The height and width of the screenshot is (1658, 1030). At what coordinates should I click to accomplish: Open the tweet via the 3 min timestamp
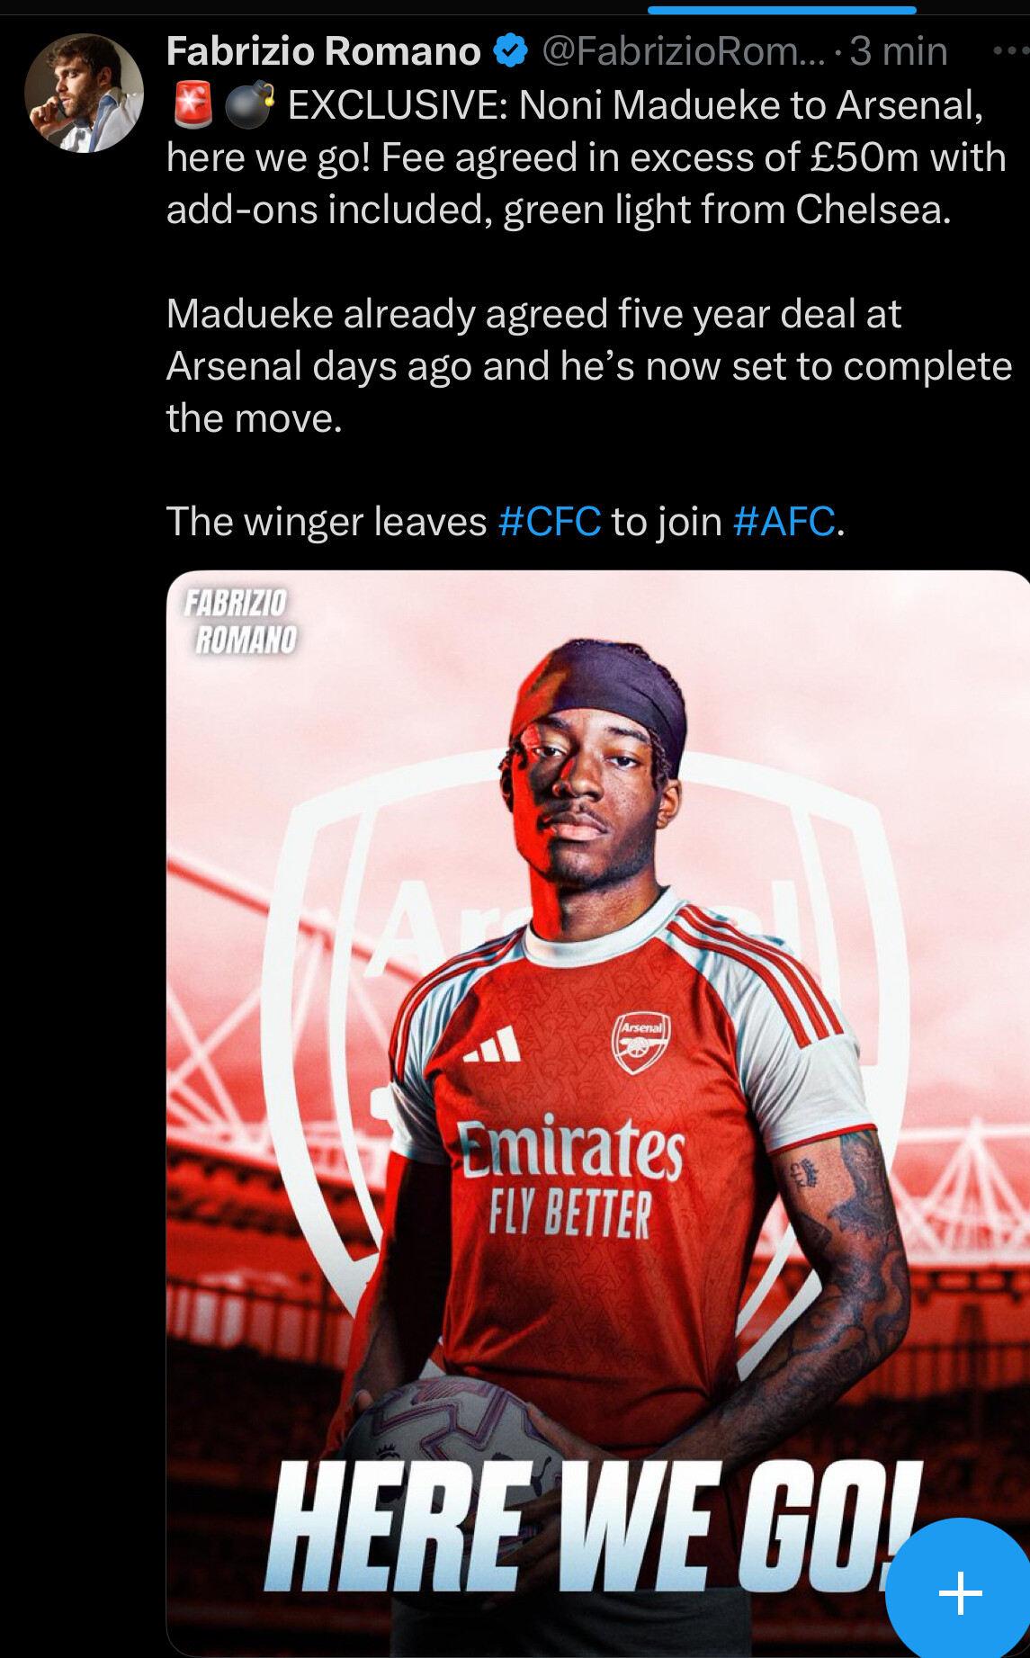899,51
